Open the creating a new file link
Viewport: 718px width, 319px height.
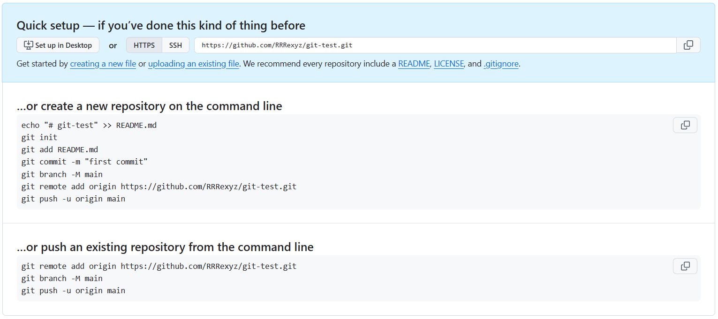pos(103,64)
